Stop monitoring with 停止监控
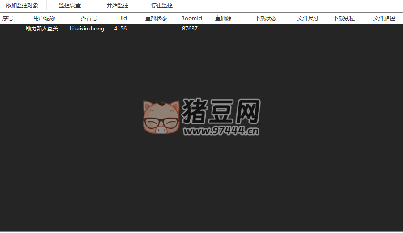The height and width of the screenshot is (233, 403). [x=161, y=5]
